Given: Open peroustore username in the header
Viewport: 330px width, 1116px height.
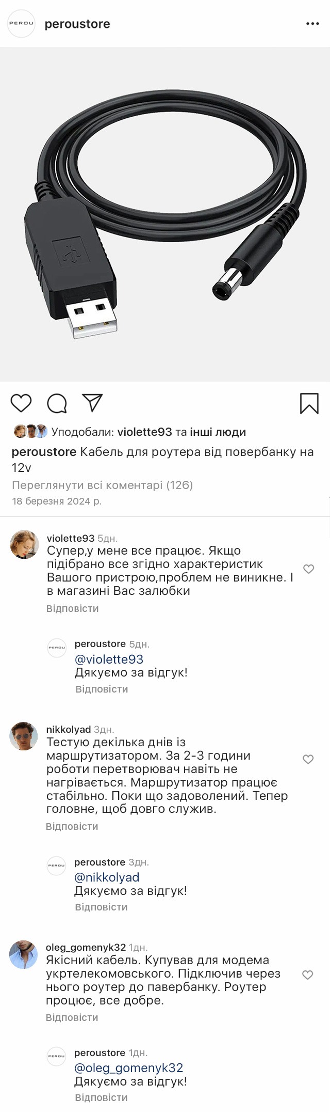Looking at the screenshot, I should click(x=77, y=24).
